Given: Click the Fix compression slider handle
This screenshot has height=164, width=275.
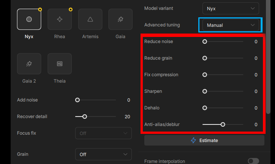Looking at the screenshot, I should click(x=205, y=75).
